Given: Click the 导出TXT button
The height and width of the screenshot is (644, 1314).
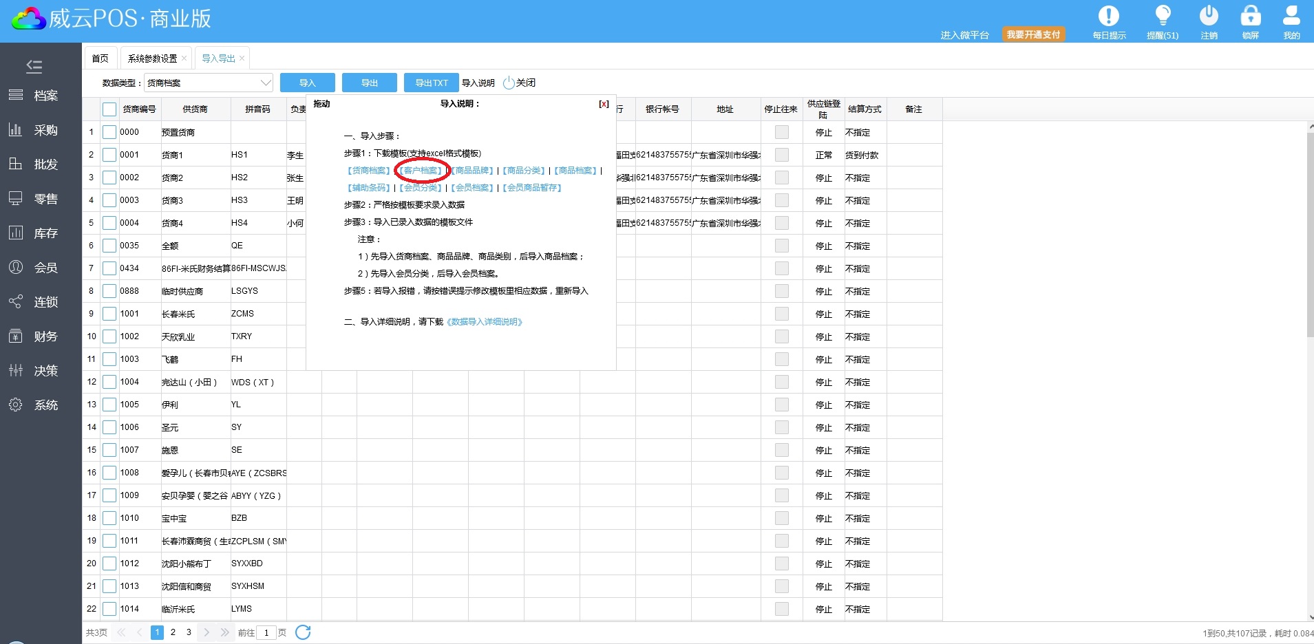Looking at the screenshot, I should coord(431,83).
